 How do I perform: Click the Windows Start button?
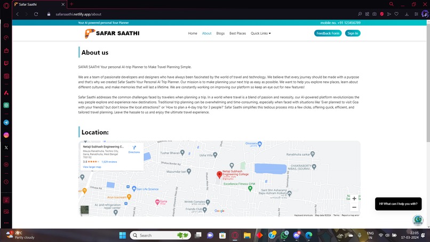(123, 236)
